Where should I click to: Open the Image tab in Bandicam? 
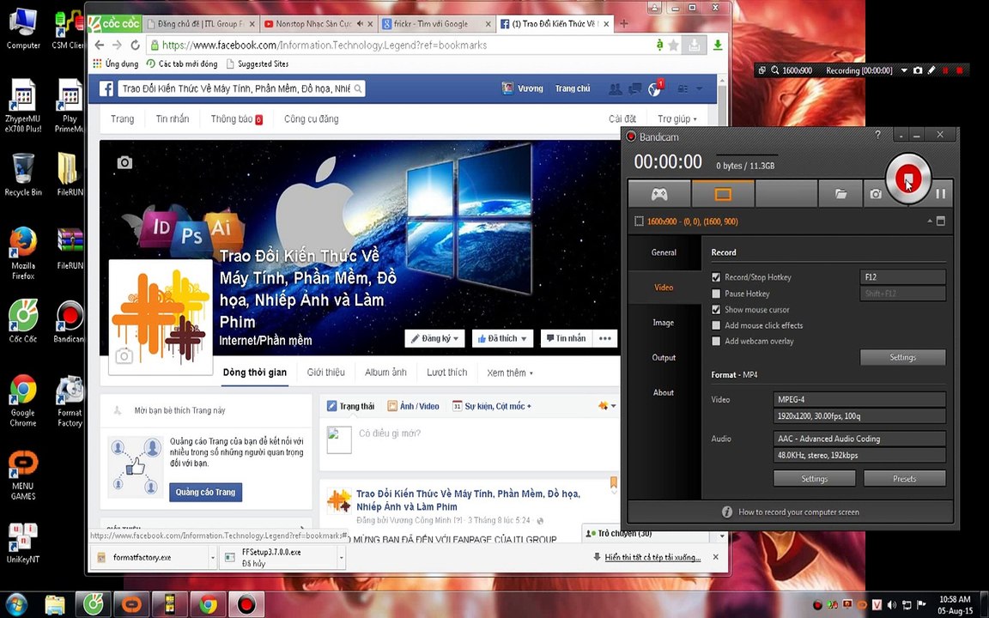pyautogui.click(x=664, y=322)
